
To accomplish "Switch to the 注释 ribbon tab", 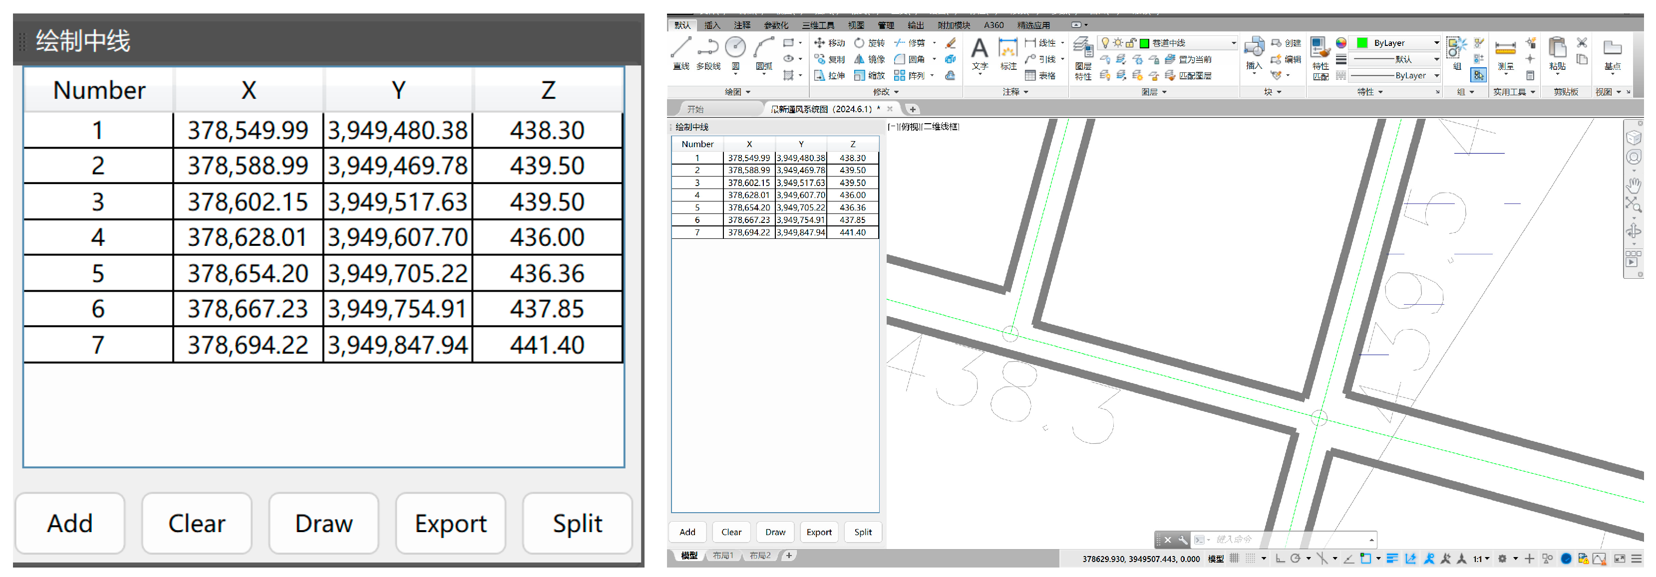I will pos(742,25).
